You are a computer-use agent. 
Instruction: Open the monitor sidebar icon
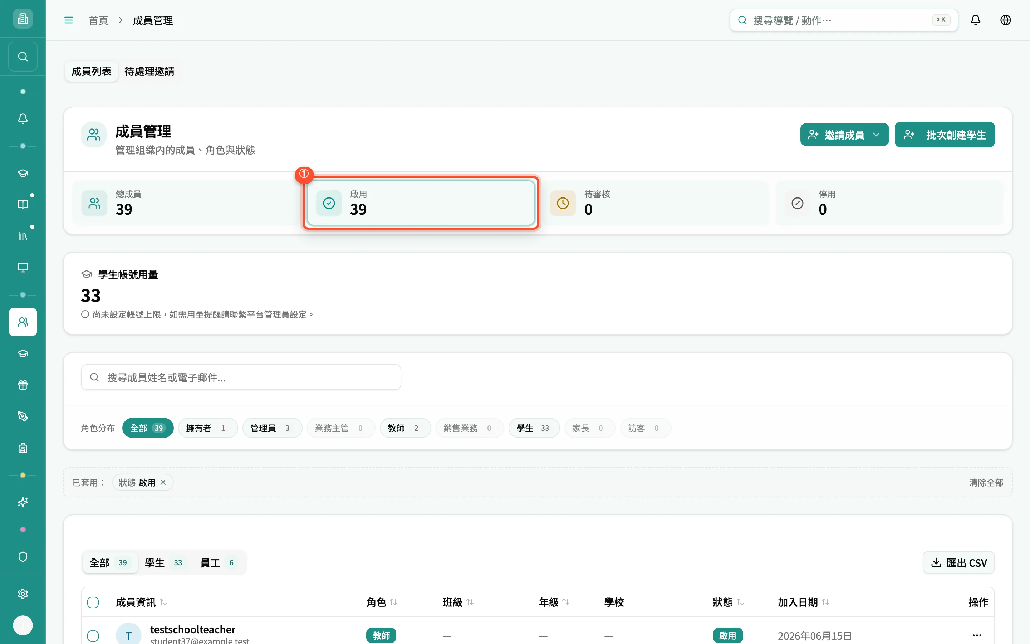click(x=23, y=268)
